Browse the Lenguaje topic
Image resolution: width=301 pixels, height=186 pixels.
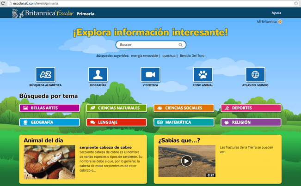tap(117, 122)
